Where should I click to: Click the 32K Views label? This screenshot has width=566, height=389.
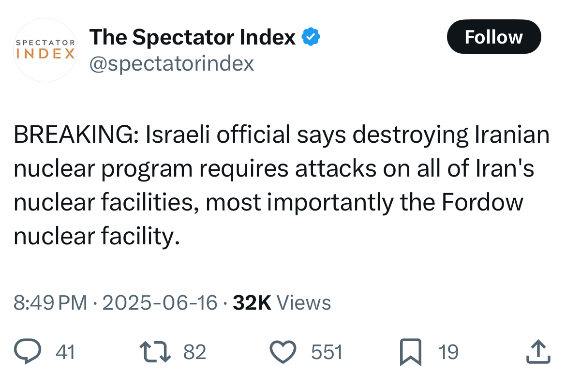pyautogui.click(x=282, y=303)
